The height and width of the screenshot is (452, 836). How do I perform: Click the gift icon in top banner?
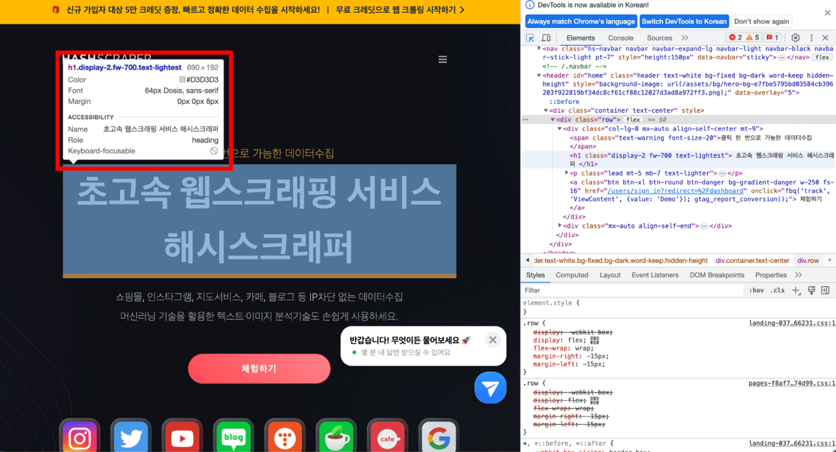56,10
